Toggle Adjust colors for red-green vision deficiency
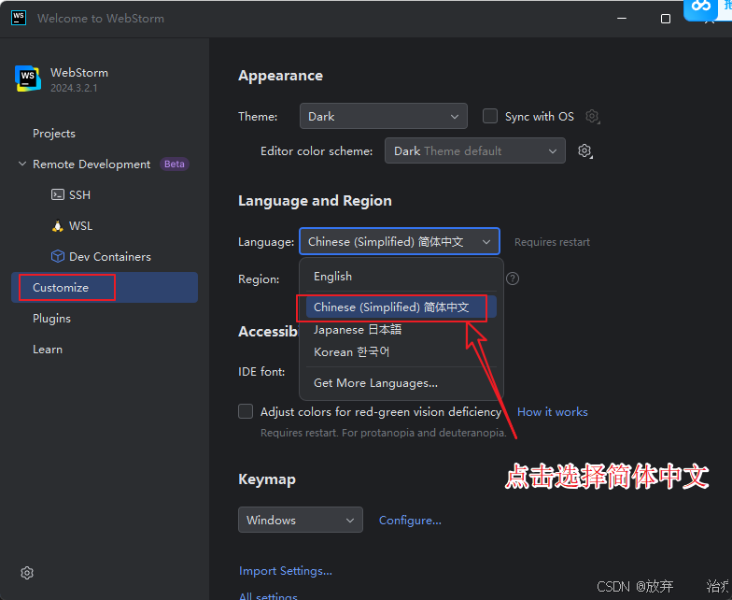Image resolution: width=732 pixels, height=600 pixels. pyautogui.click(x=246, y=411)
